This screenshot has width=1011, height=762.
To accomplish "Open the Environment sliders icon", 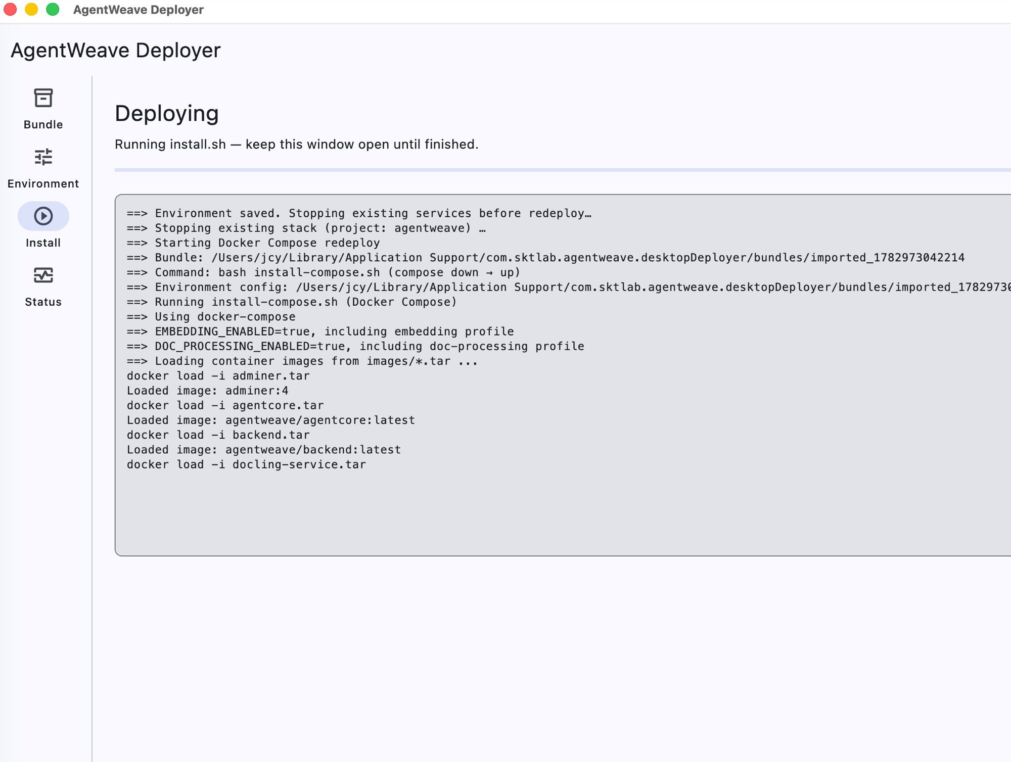I will 43,157.
